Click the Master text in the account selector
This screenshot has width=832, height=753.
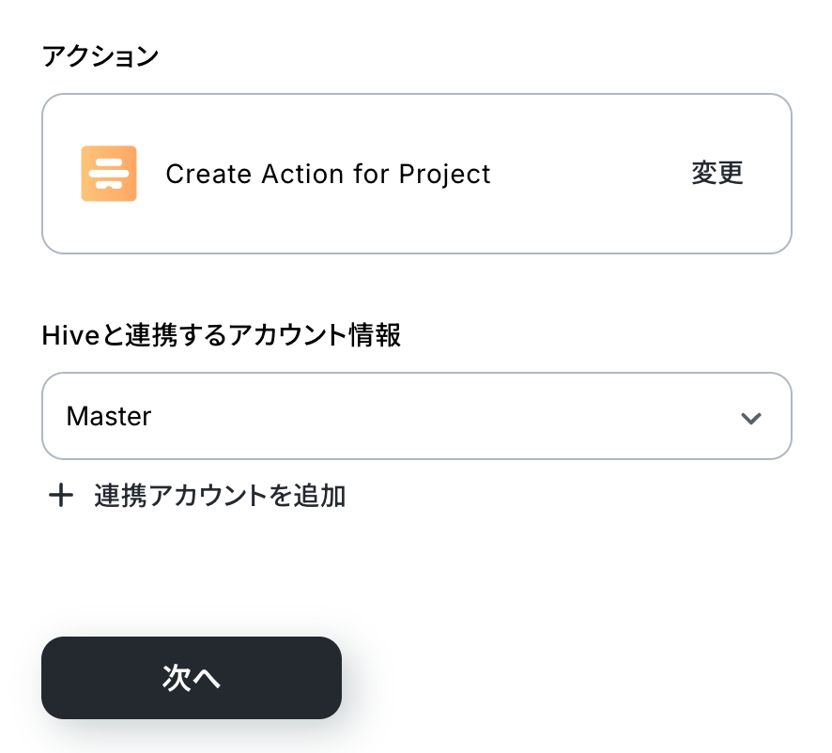tap(109, 416)
